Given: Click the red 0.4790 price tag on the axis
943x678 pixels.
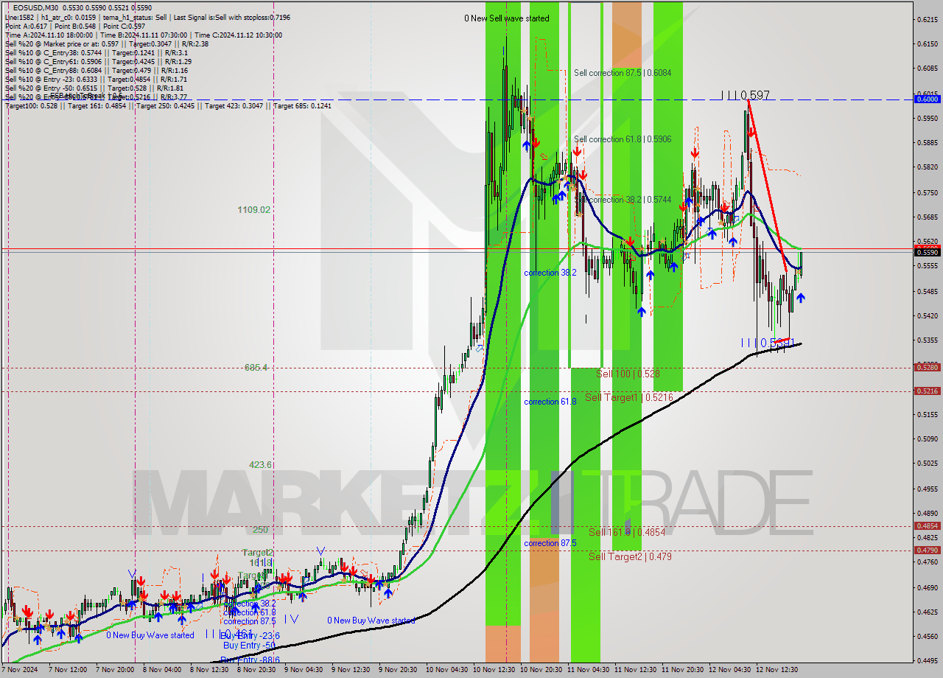Looking at the screenshot, I should tap(927, 551).
